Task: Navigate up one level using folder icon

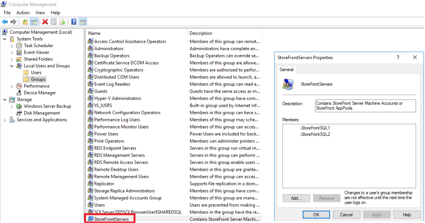Action: (24, 22)
